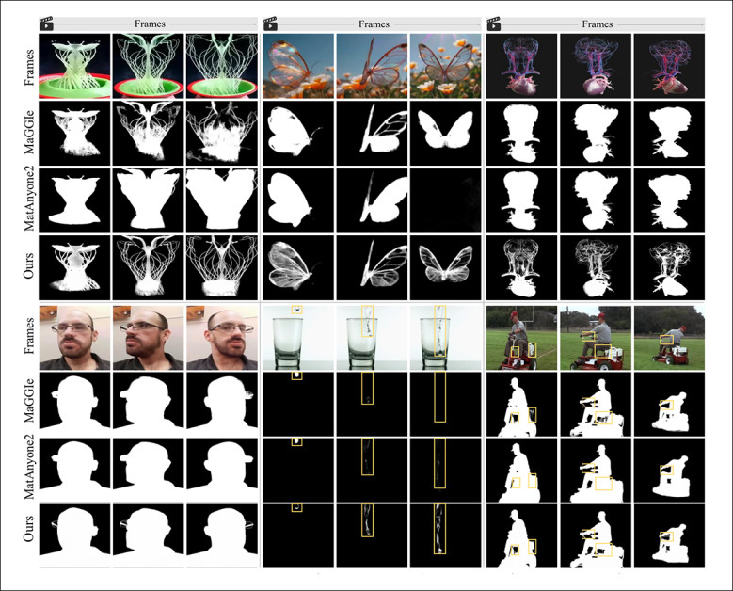Select the MatAnyone2 matte of the third sculpture frame
The width and height of the screenshot is (733, 591).
[221, 200]
